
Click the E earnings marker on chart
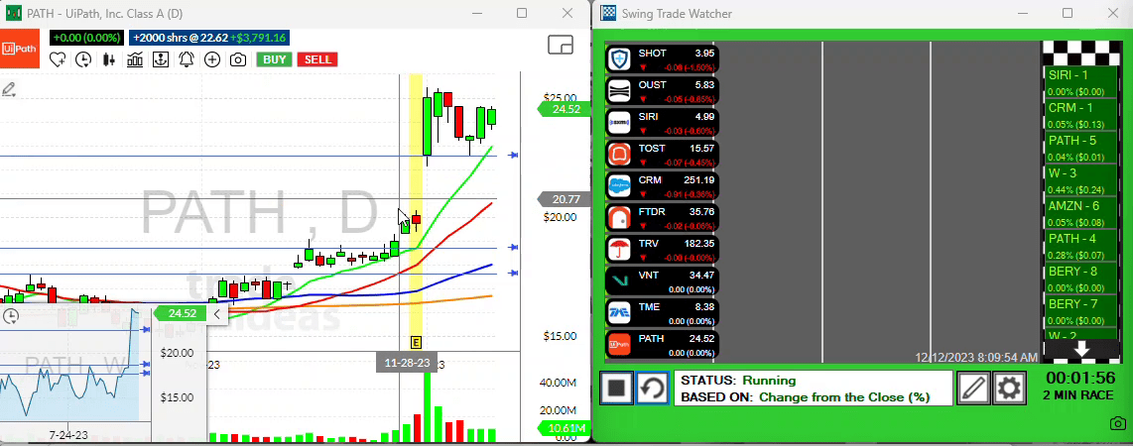tap(416, 342)
